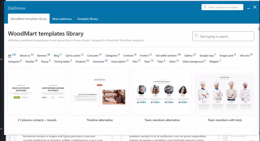Click the magnifier icon in header search
Viewport: 260px width, 141px height.
pos(205,7)
